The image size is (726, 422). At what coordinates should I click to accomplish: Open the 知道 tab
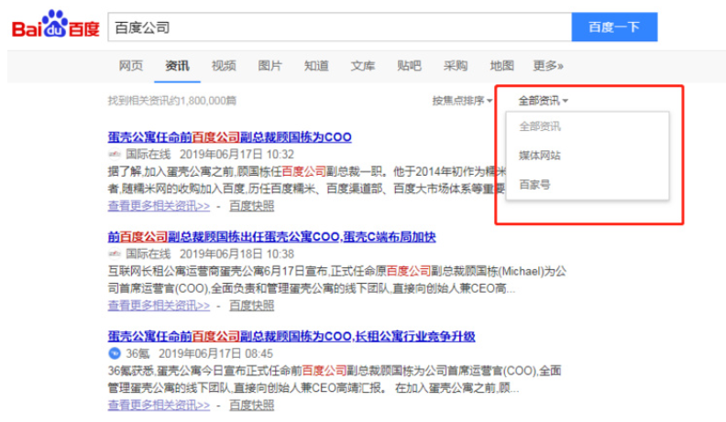(x=316, y=66)
